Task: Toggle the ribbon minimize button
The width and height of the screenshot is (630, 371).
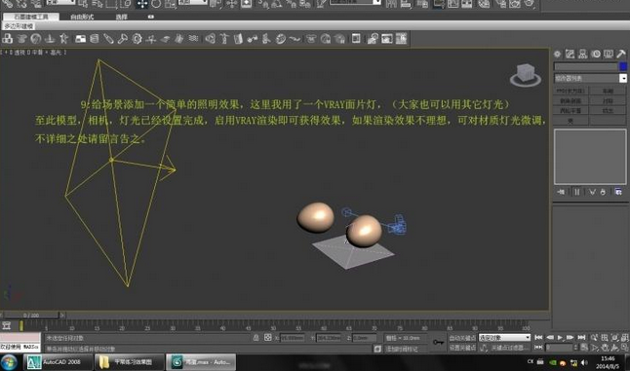Action: [150, 17]
